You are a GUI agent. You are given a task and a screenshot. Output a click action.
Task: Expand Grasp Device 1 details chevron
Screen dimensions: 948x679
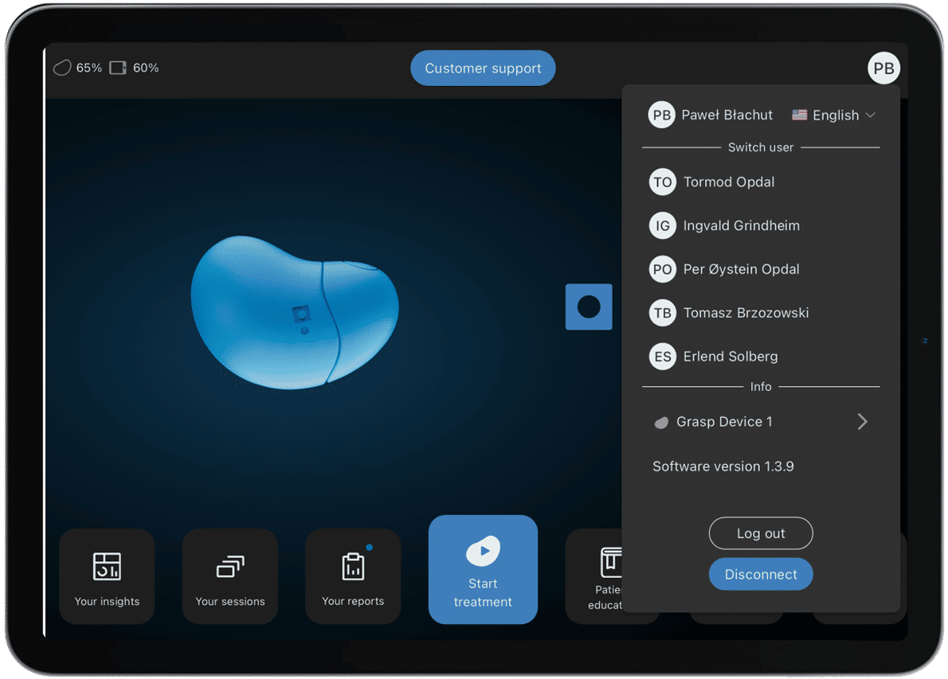click(863, 422)
